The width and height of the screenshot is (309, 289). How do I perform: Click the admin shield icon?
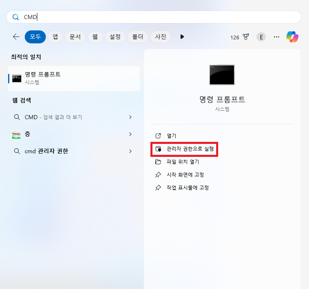(158, 149)
